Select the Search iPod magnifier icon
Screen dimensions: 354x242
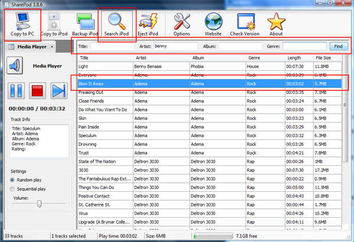(116, 24)
